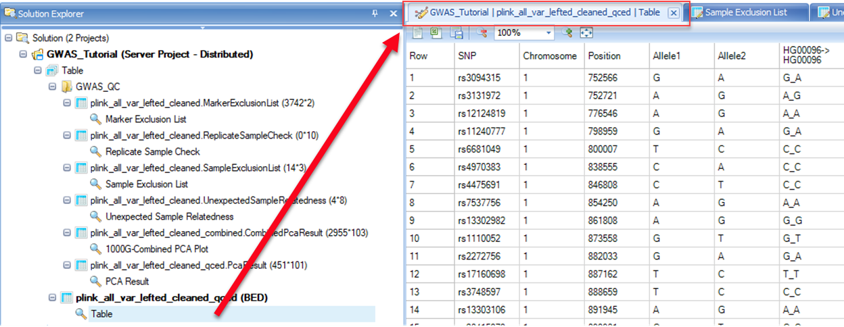Close the plink_all_var_lefted_cleaned_qced Table tab
Viewport: 844px width, 327px height.
[x=673, y=13]
